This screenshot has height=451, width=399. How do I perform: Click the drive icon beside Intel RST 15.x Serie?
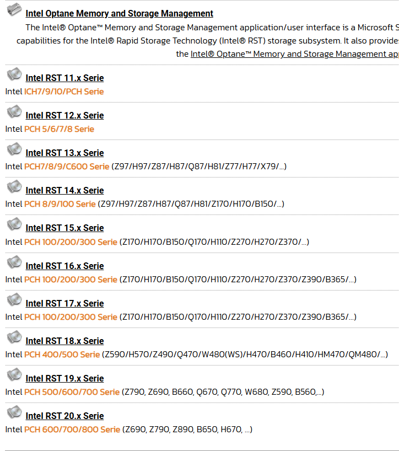click(14, 224)
